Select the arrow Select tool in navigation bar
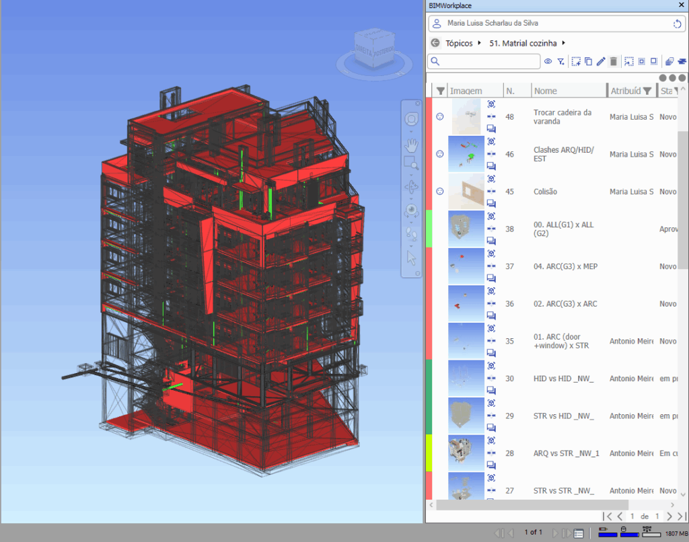Viewport: 689px width, 542px height. click(411, 258)
